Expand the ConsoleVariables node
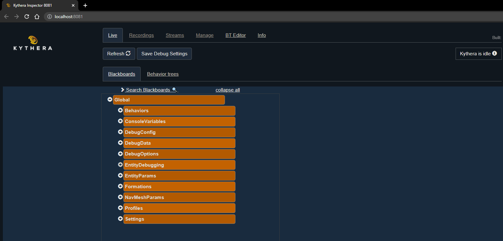This screenshot has height=241, width=503. 120,121
